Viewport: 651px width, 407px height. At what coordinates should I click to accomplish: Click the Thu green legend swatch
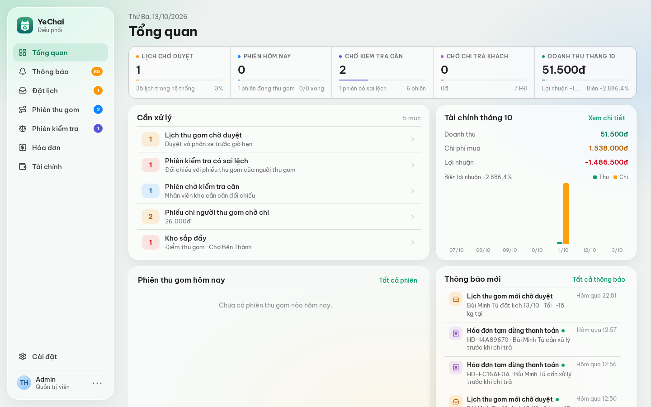click(595, 177)
